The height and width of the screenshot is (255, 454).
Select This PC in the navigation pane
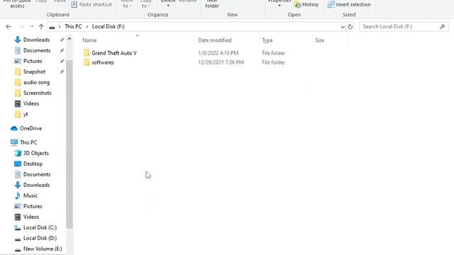point(28,142)
